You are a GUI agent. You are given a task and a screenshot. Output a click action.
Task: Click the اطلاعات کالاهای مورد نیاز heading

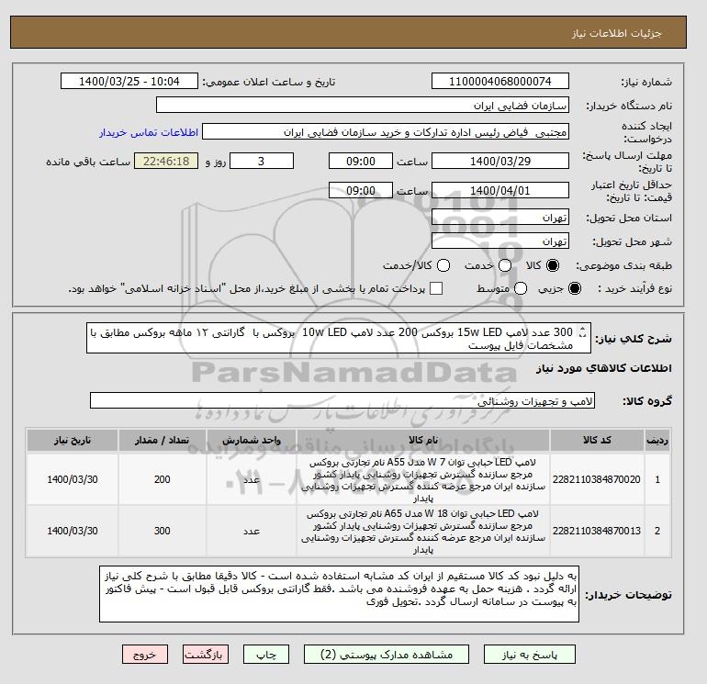click(604, 368)
